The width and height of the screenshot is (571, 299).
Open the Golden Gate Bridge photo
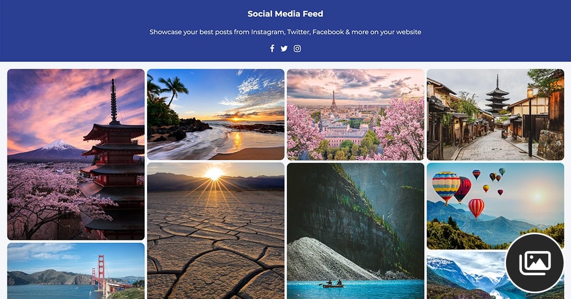click(76, 271)
